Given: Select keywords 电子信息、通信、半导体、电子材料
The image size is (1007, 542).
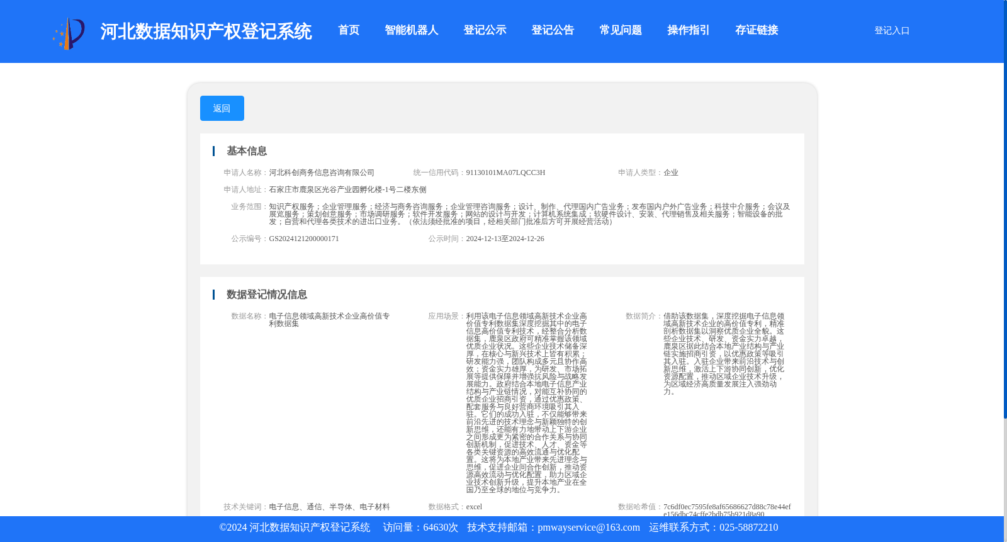Looking at the screenshot, I should click(x=329, y=507).
